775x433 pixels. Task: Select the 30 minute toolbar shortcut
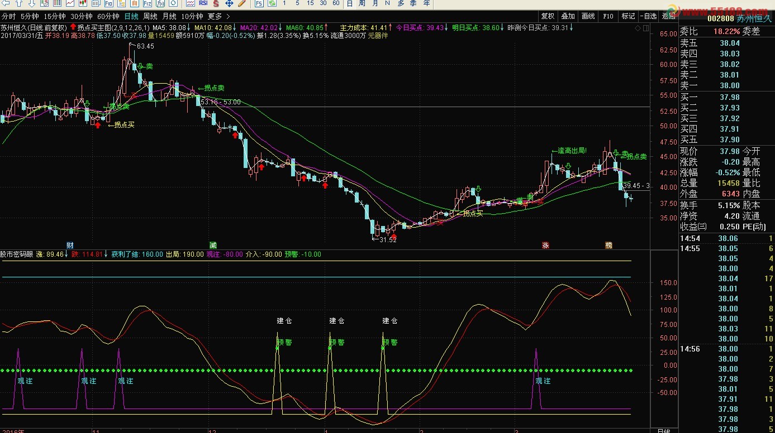click(323, 3)
